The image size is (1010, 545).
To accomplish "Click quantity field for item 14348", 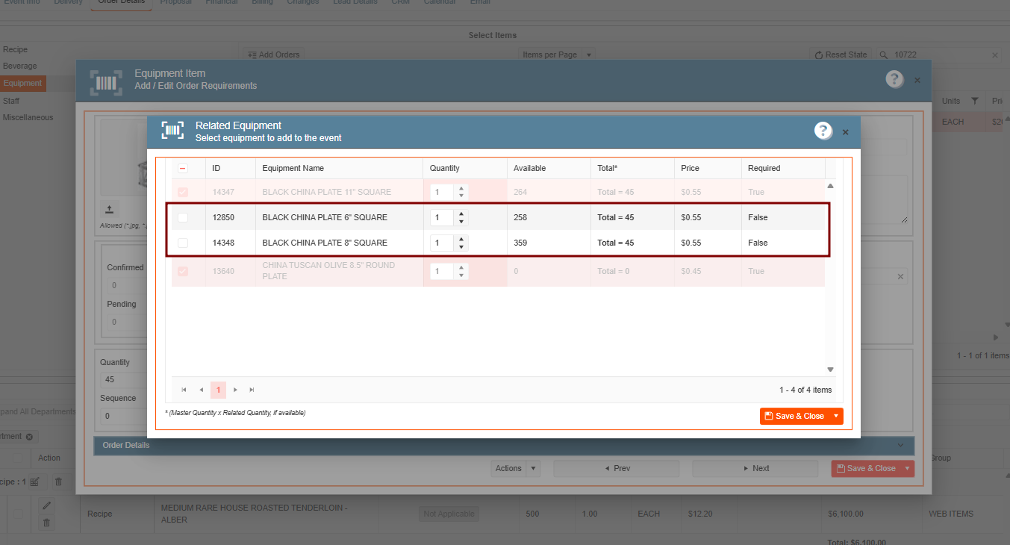I will (443, 243).
